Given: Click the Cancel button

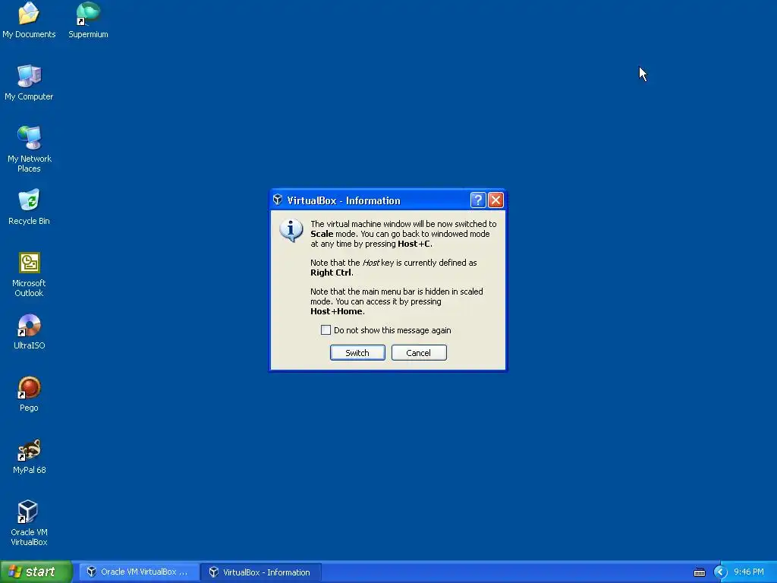Looking at the screenshot, I should [x=419, y=352].
